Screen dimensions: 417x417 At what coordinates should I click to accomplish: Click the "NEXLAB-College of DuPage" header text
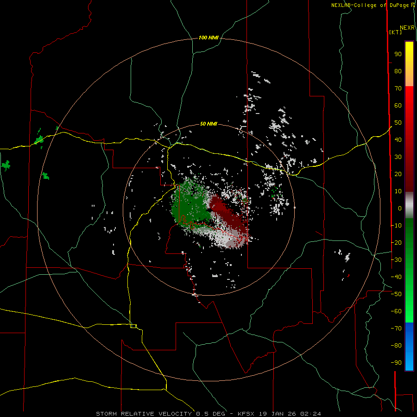coord(370,5)
